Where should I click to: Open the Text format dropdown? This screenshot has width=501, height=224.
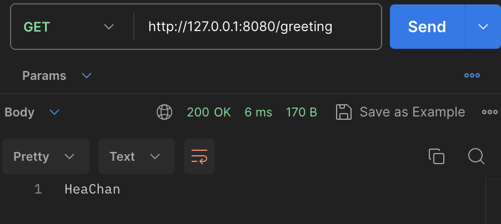[137, 156]
